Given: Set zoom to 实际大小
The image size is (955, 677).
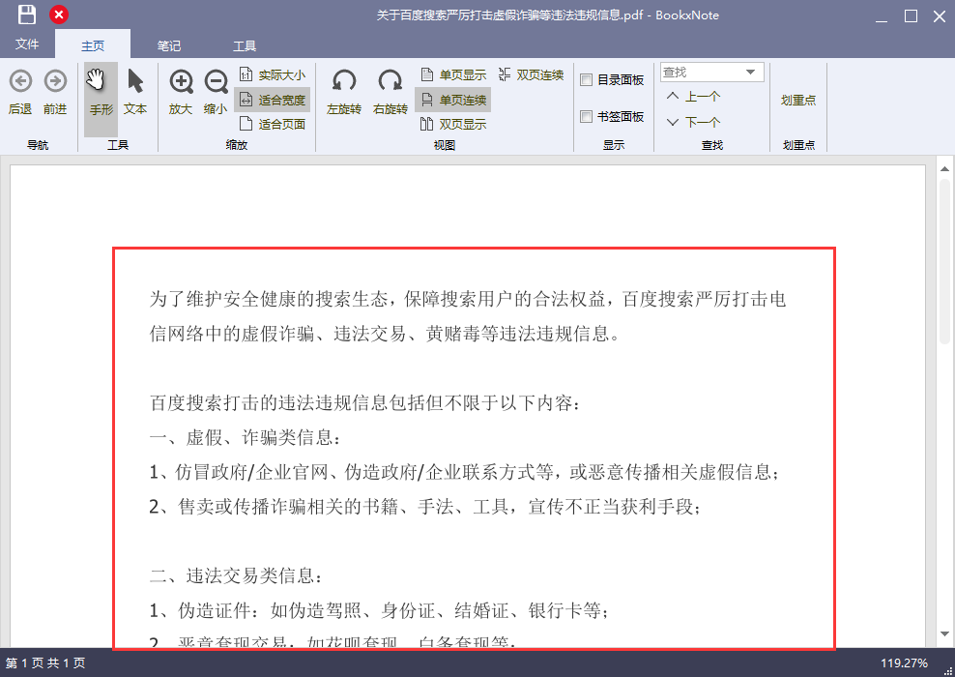Looking at the screenshot, I should click(x=273, y=74).
